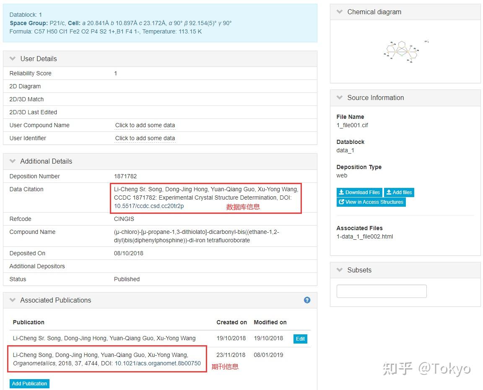
Task: Select the Refcode value CINGIS
Action: click(124, 219)
